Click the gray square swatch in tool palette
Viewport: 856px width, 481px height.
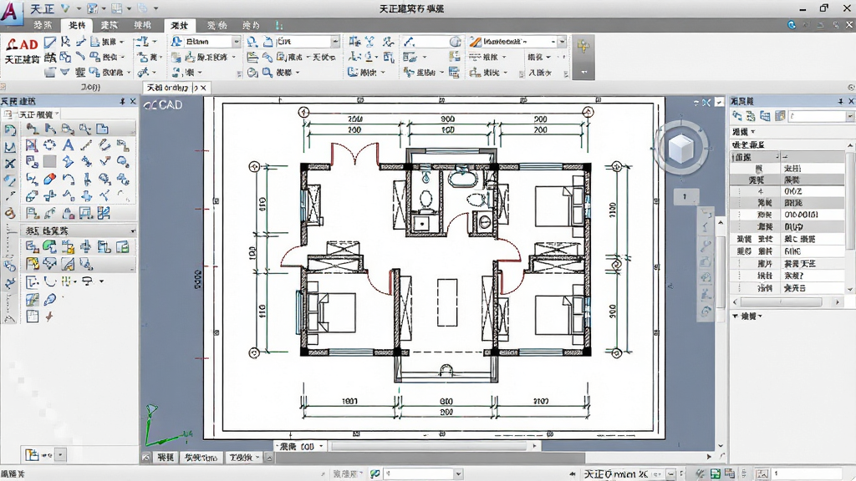tap(49, 161)
